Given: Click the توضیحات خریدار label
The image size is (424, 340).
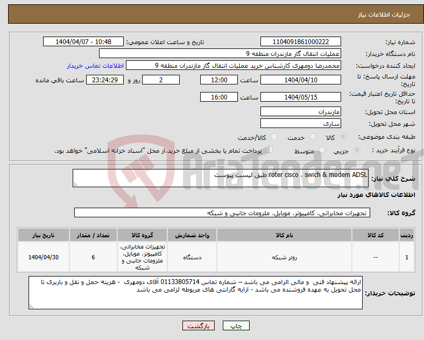Looking at the screenshot, I should (390, 293).
